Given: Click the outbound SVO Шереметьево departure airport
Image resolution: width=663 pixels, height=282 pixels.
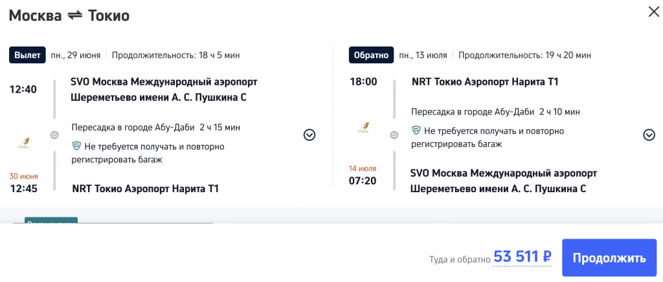Looking at the screenshot, I should (164, 90).
